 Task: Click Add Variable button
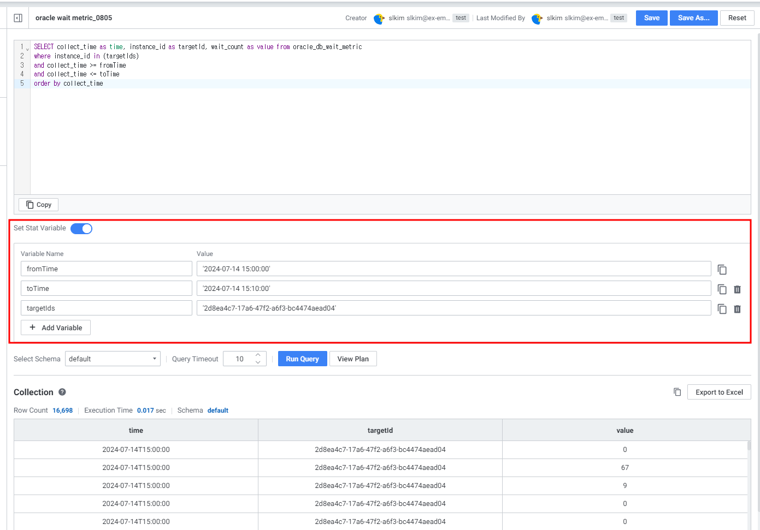[x=56, y=327]
